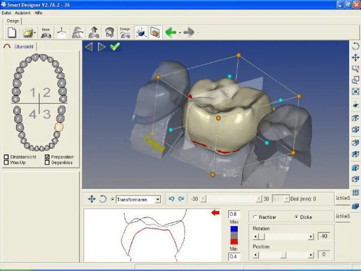Select the radio button beside Transformieren
This screenshot has height=271, width=361.
coord(113,199)
